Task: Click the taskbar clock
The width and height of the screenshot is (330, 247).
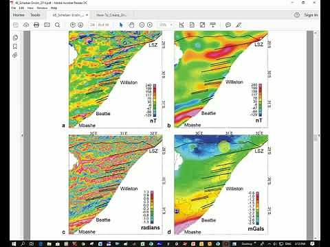Action: point(300,244)
